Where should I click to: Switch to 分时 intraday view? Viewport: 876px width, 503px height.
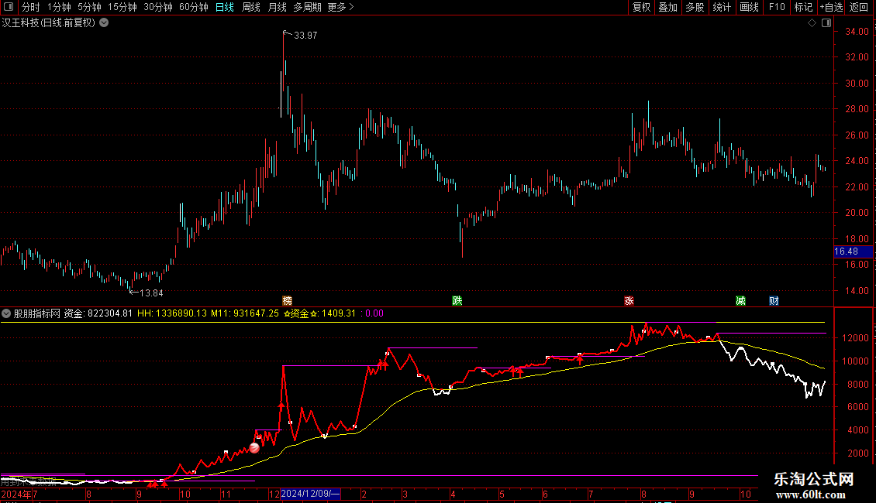click(x=31, y=7)
